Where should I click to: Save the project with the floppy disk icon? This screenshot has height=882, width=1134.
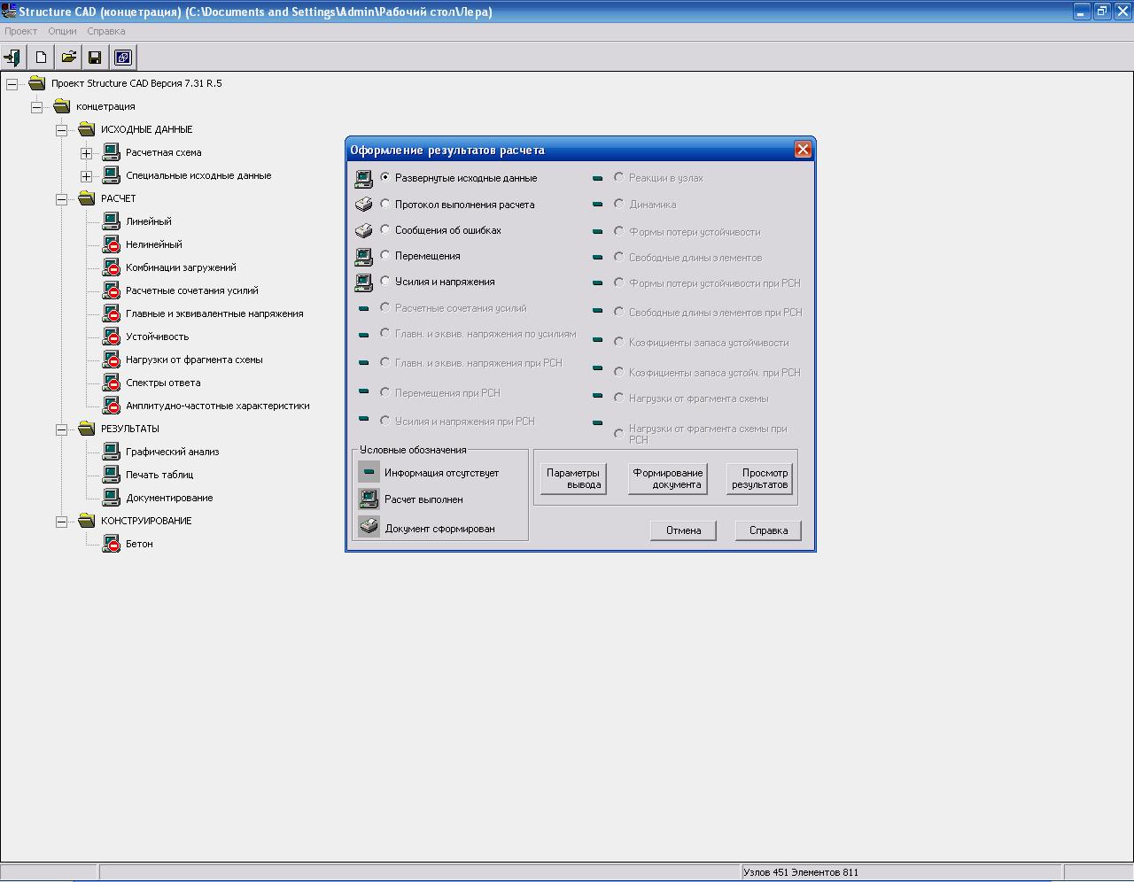95,58
